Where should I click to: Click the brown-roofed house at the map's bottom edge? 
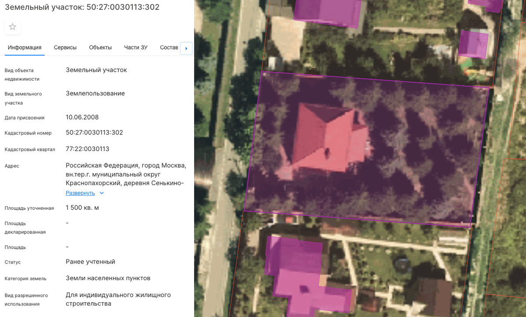point(434,297)
